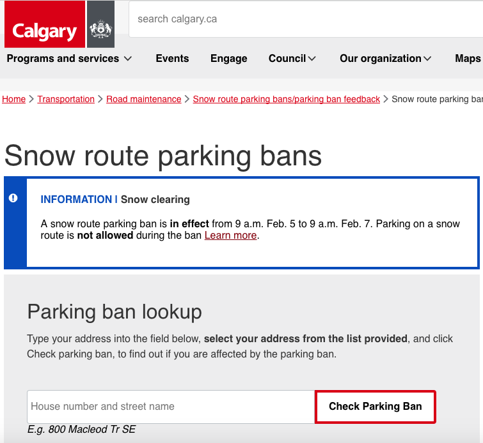Screen dimensions: 483x443
Task: Open the Maps menu item
Action: point(468,59)
